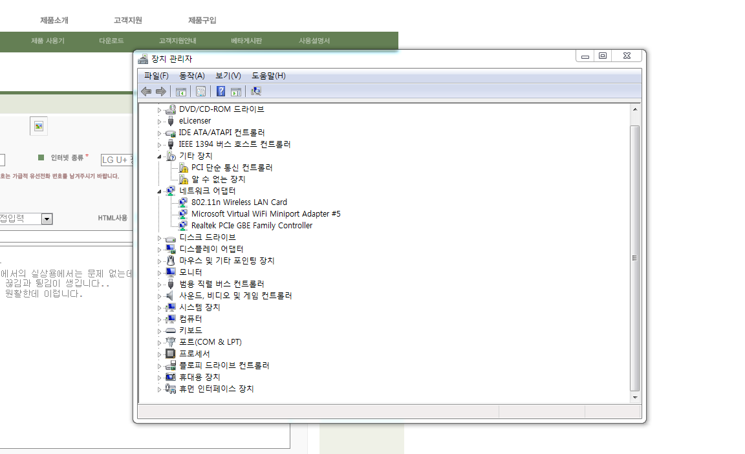Open the 제품소개 top menu on the web page
Screen dimensions: 745x454
pyautogui.click(x=54, y=20)
